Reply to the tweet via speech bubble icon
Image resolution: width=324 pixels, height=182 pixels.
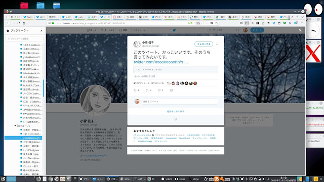tap(135, 90)
